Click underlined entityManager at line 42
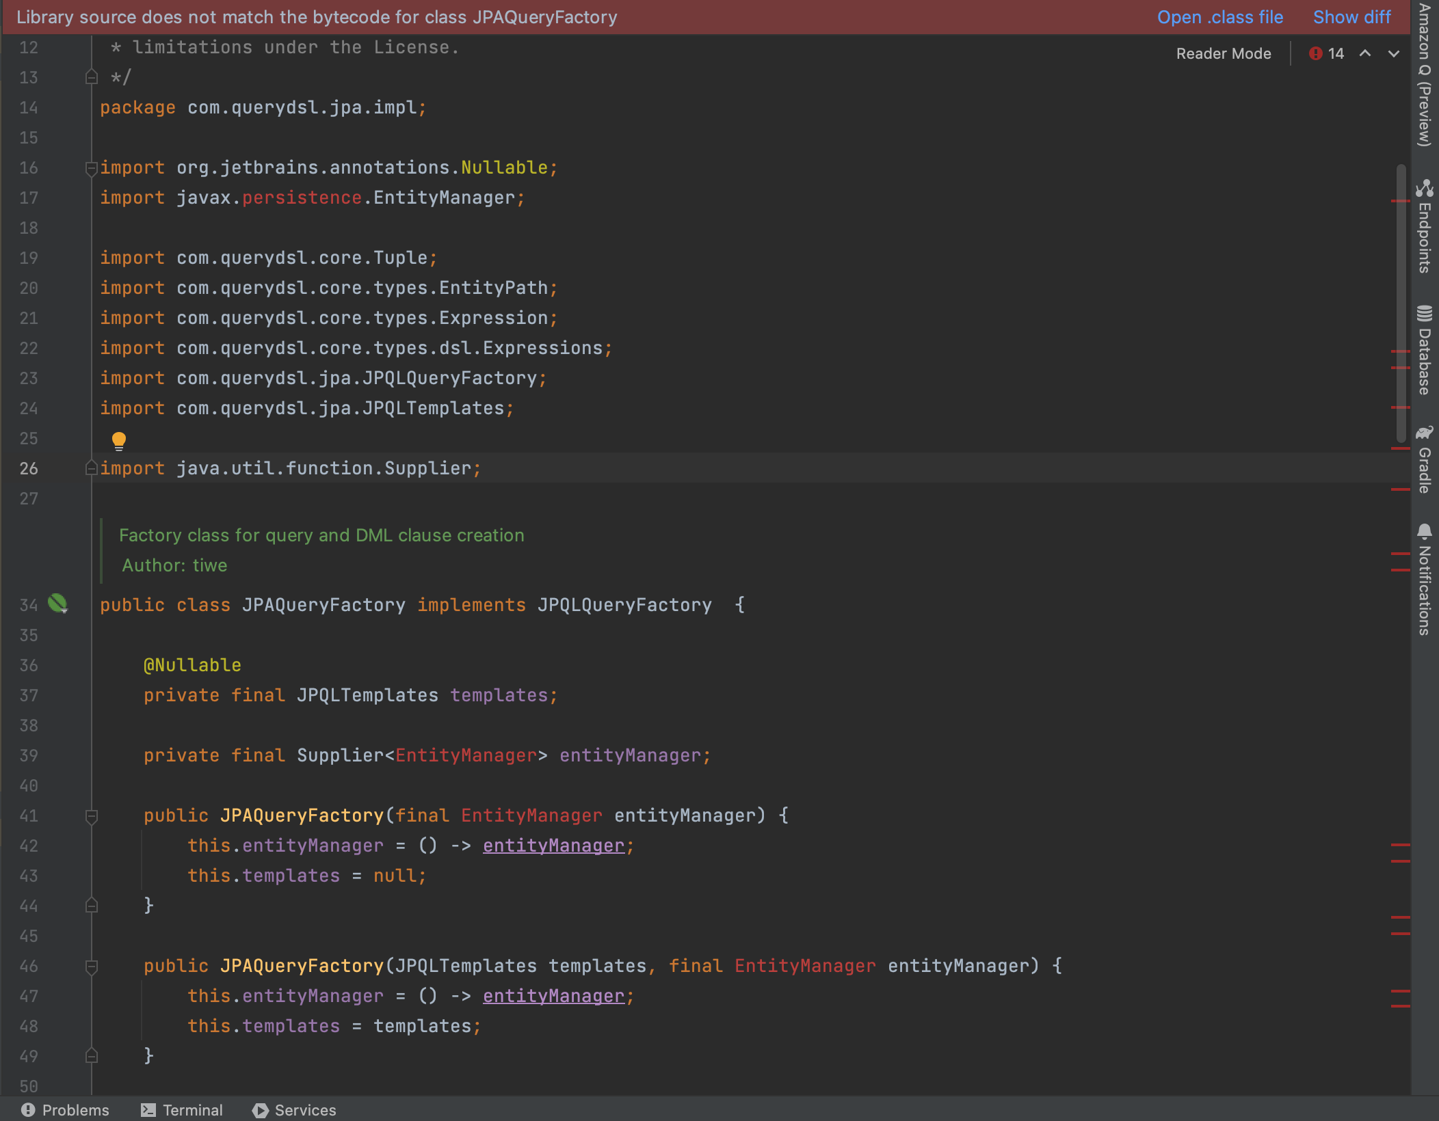 pos(553,846)
